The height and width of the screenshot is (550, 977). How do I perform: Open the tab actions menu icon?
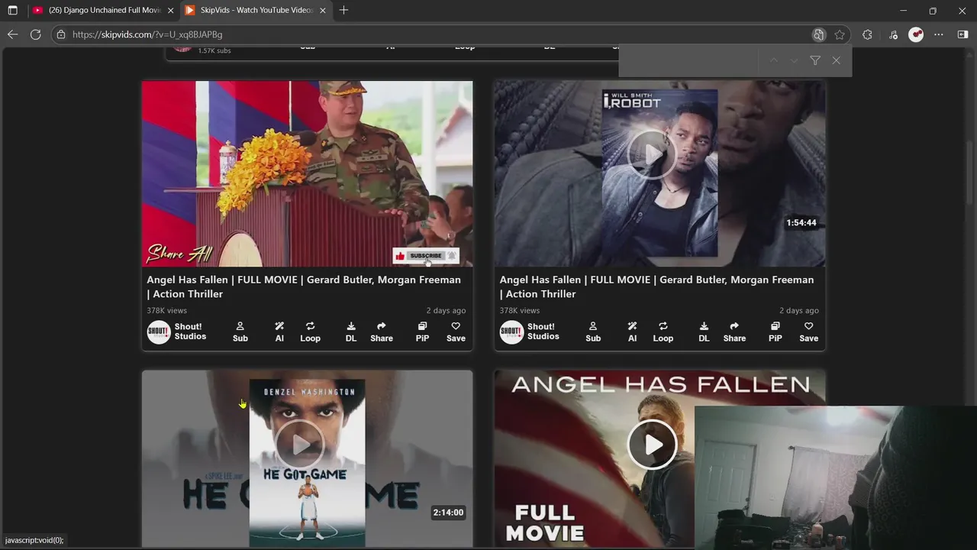click(x=12, y=11)
